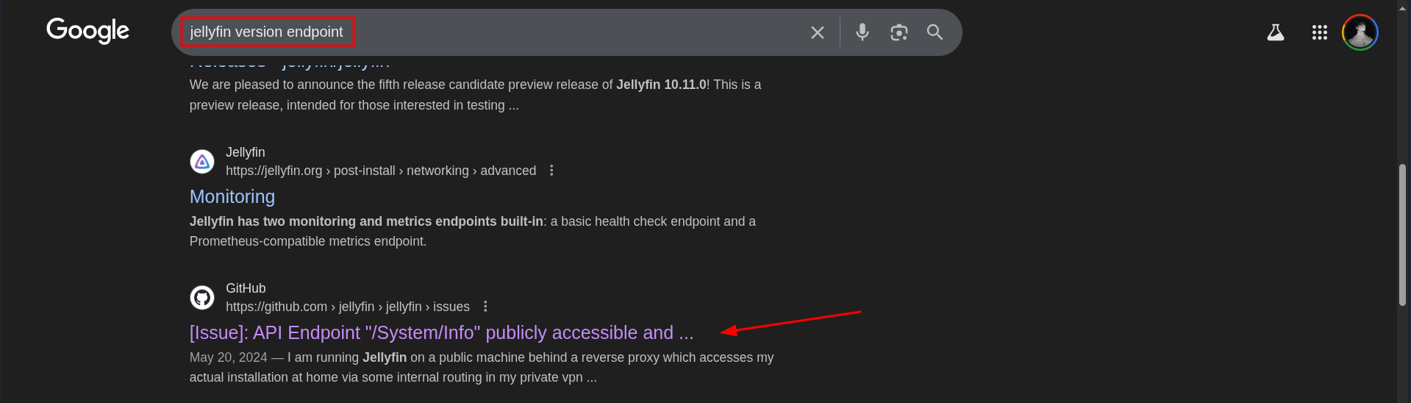Click the magnifying glass search button
The height and width of the screenshot is (403, 1411).
pyautogui.click(x=935, y=32)
